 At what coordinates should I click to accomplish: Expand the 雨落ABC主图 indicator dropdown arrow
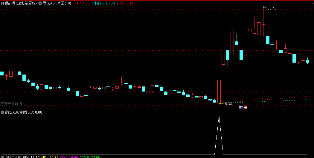pyautogui.click(x=40, y=3)
